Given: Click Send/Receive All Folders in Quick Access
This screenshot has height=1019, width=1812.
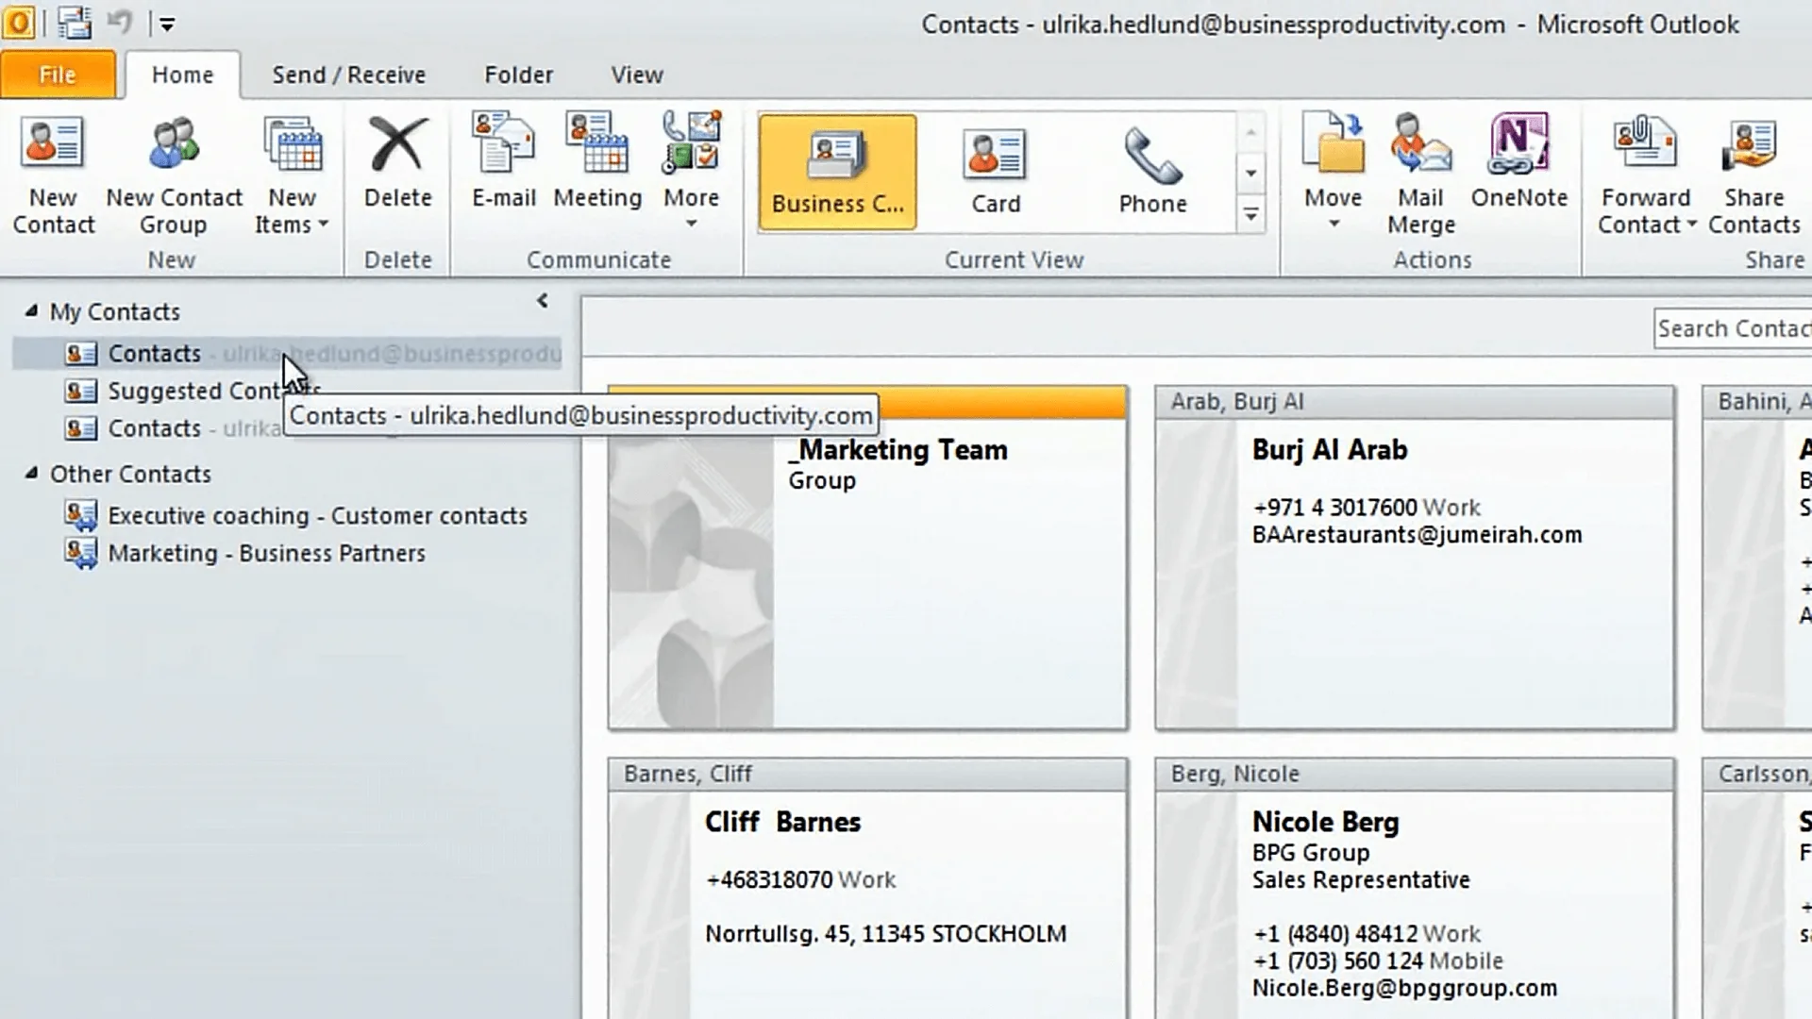Looking at the screenshot, I should pos(74,23).
